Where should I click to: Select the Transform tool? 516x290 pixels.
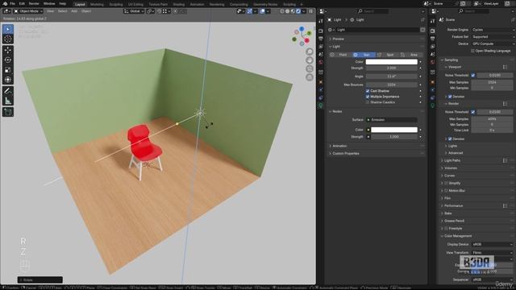(8, 80)
